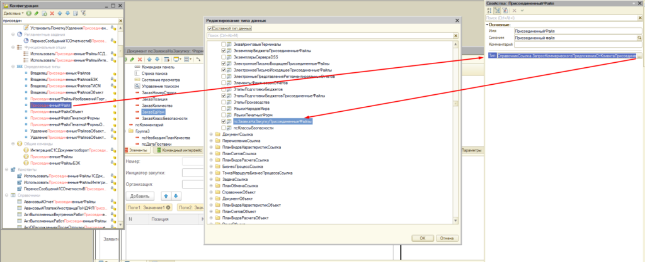Click the type search field in data type dialog
Image resolution: width=645 pixels, height=262 pixels.
pyautogui.click(x=329, y=36)
